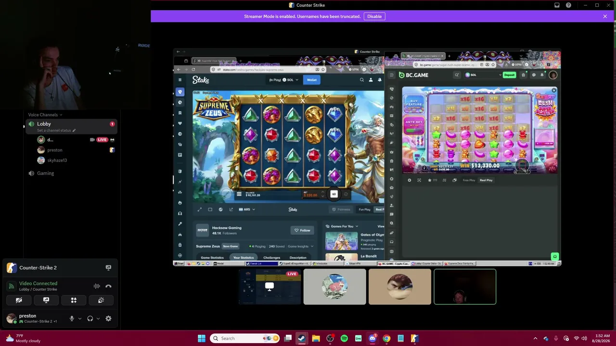Edit the Lobby channel status
Image resolution: width=616 pixels, height=346 pixels.
coord(56,131)
